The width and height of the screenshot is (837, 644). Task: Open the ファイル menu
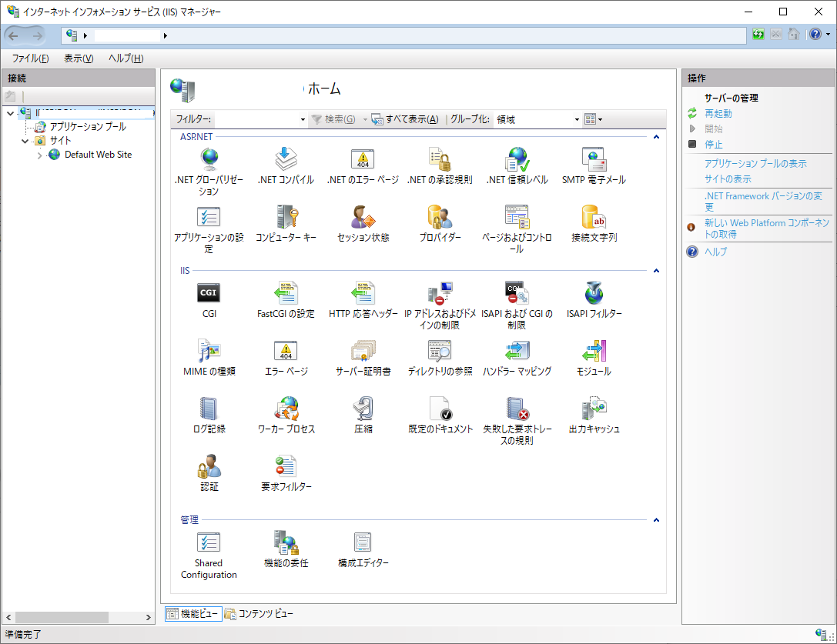click(x=31, y=58)
